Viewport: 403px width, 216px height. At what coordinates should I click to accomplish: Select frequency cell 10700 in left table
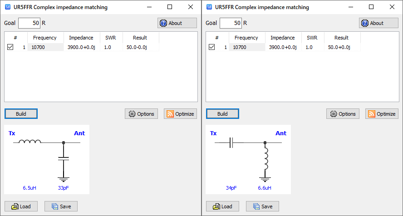click(x=45, y=47)
